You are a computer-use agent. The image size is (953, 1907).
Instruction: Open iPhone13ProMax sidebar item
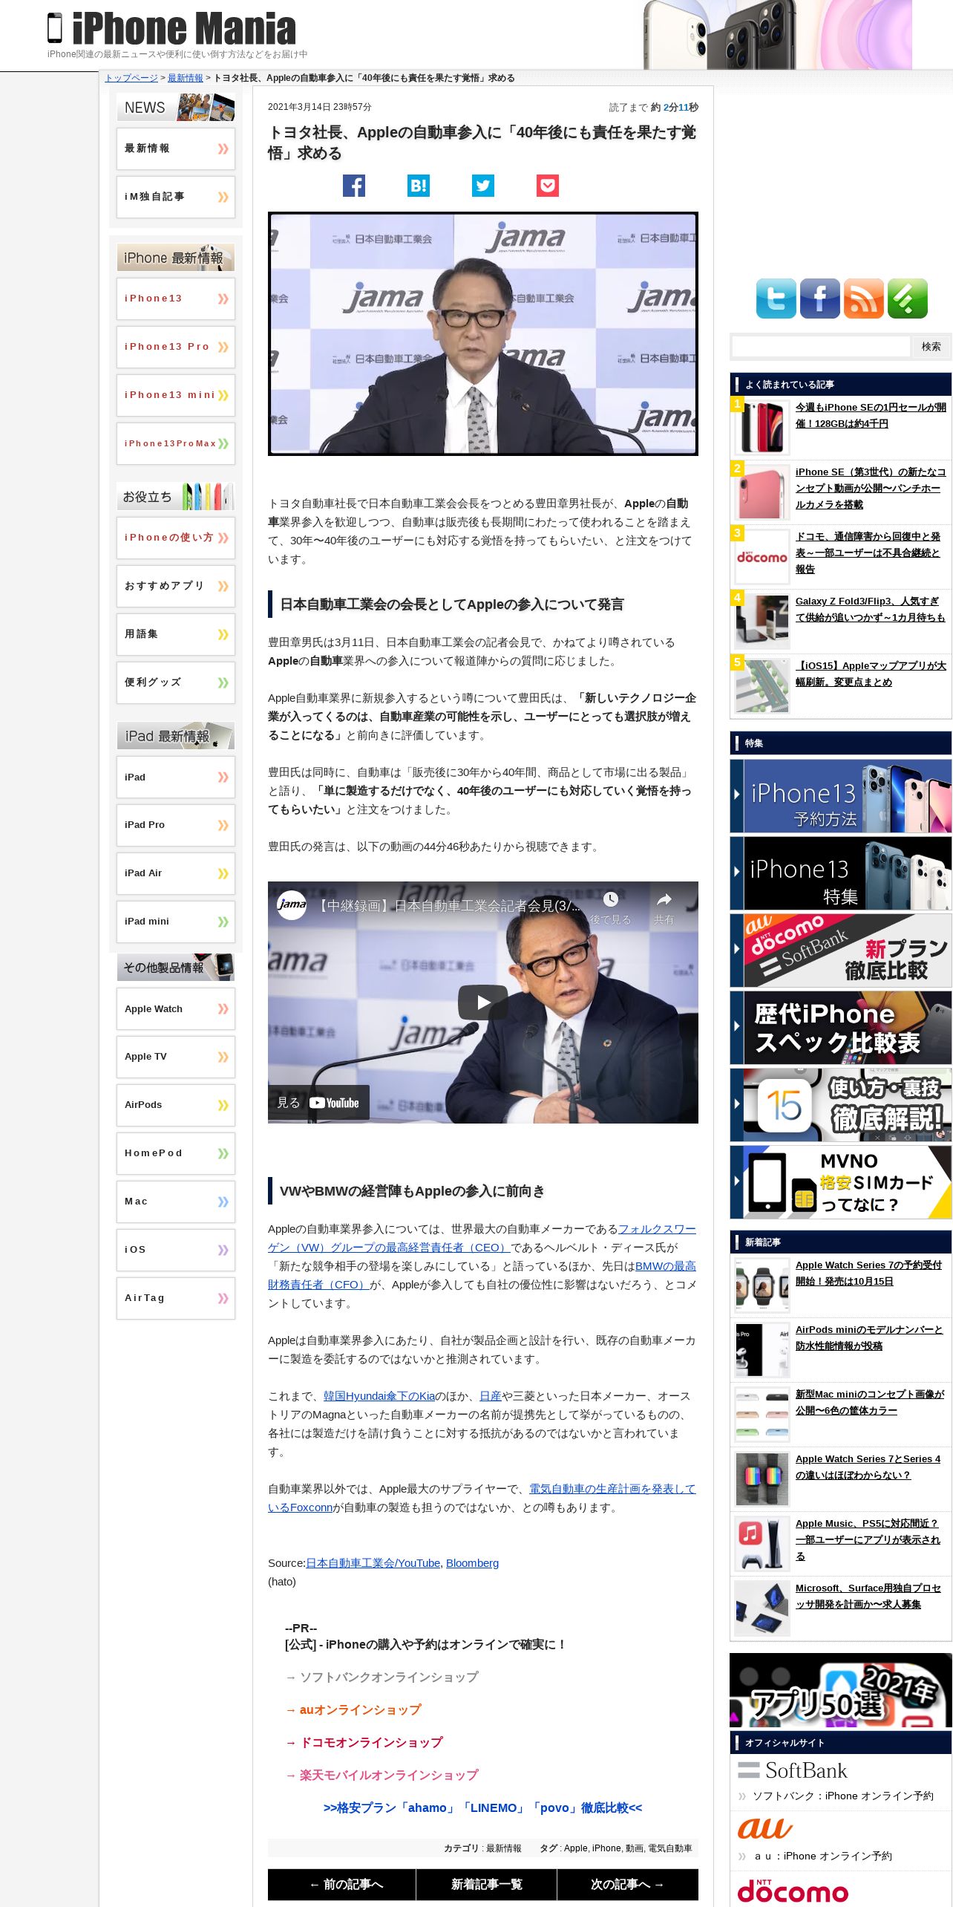[176, 443]
